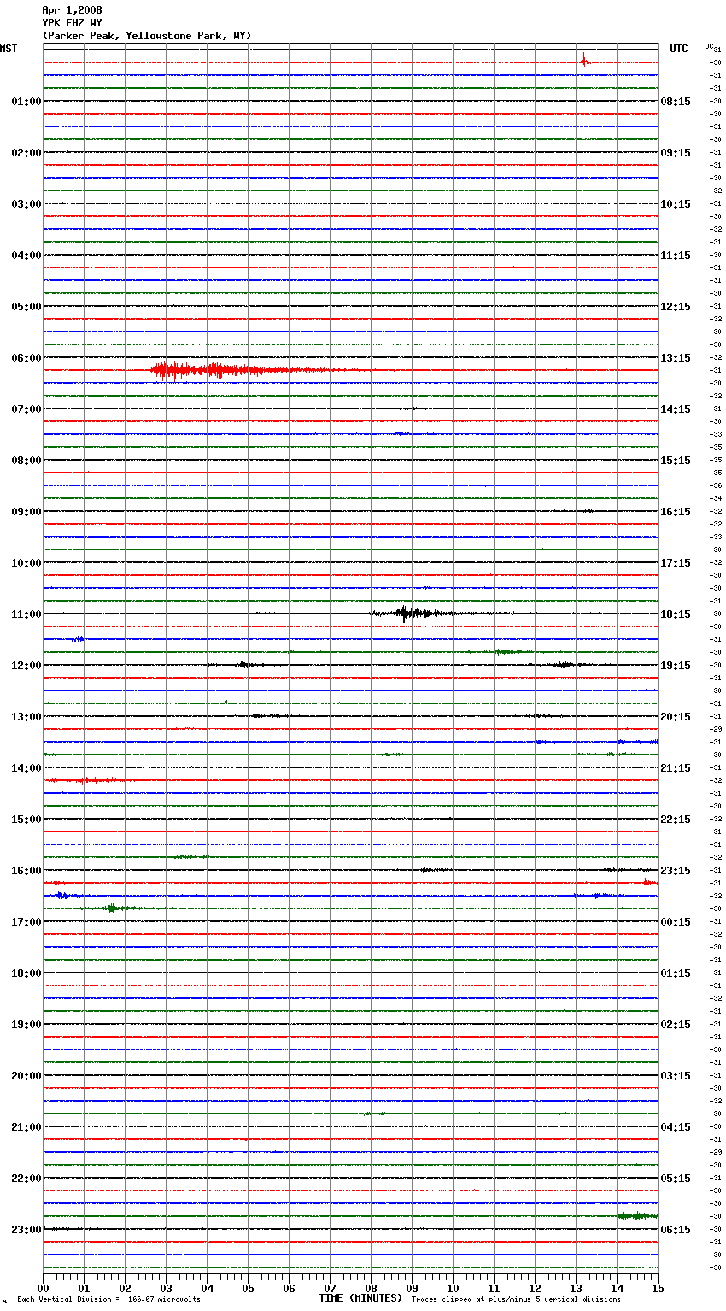The width and height of the screenshot is (726, 1311).
Task: Click the 10:15 UTC time label
Action: (x=676, y=204)
